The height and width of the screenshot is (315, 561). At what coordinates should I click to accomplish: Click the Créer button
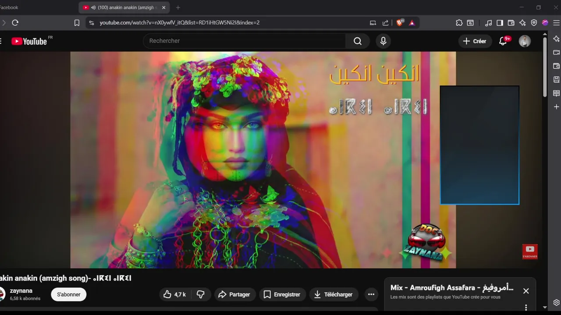point(475,41)
